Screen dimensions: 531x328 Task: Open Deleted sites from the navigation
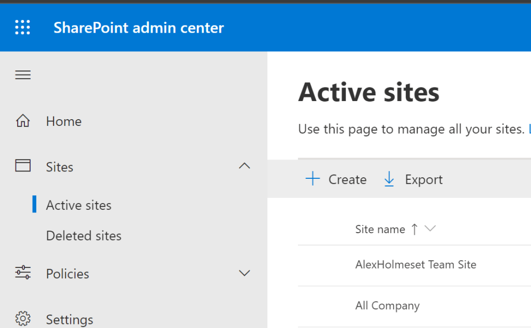pos(84,236)
